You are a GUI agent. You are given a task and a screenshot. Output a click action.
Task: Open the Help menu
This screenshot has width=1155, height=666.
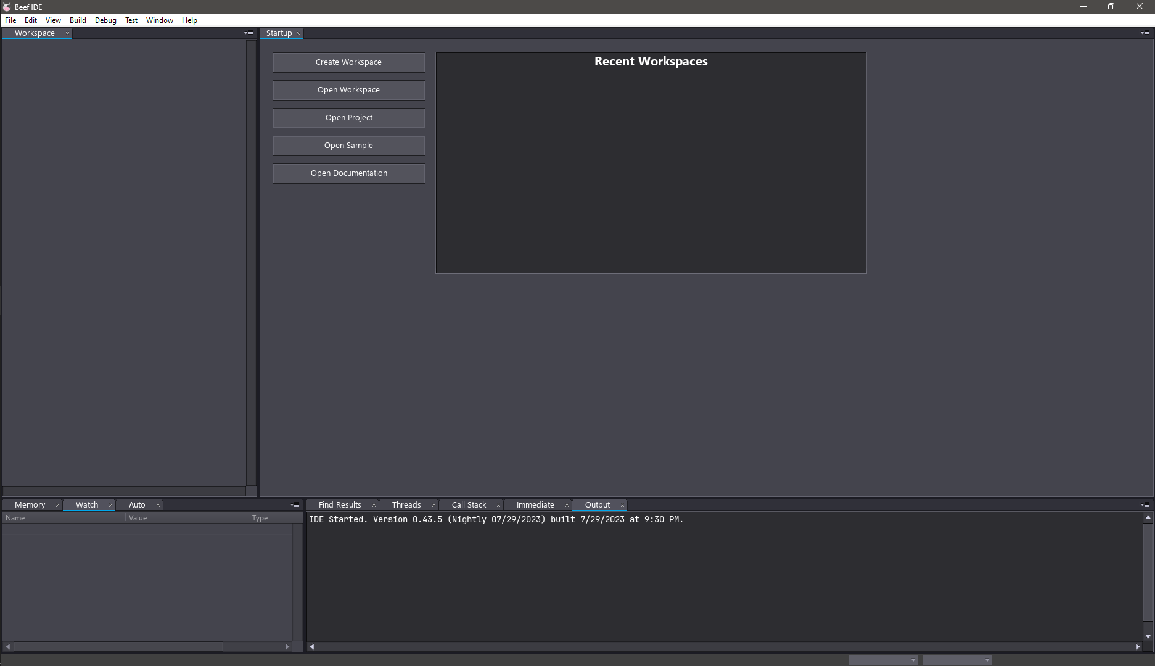(x=189, y=20)
